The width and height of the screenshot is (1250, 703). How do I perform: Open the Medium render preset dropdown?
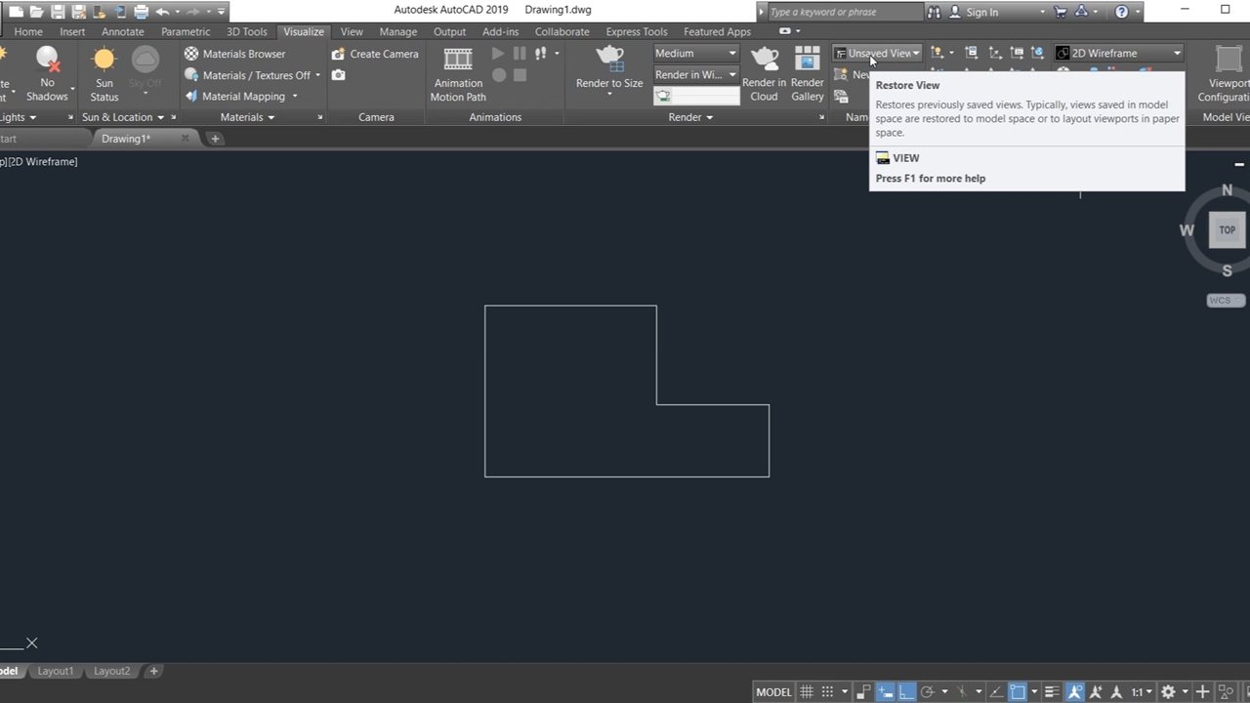pyautogui.click(x=695, y=54)
